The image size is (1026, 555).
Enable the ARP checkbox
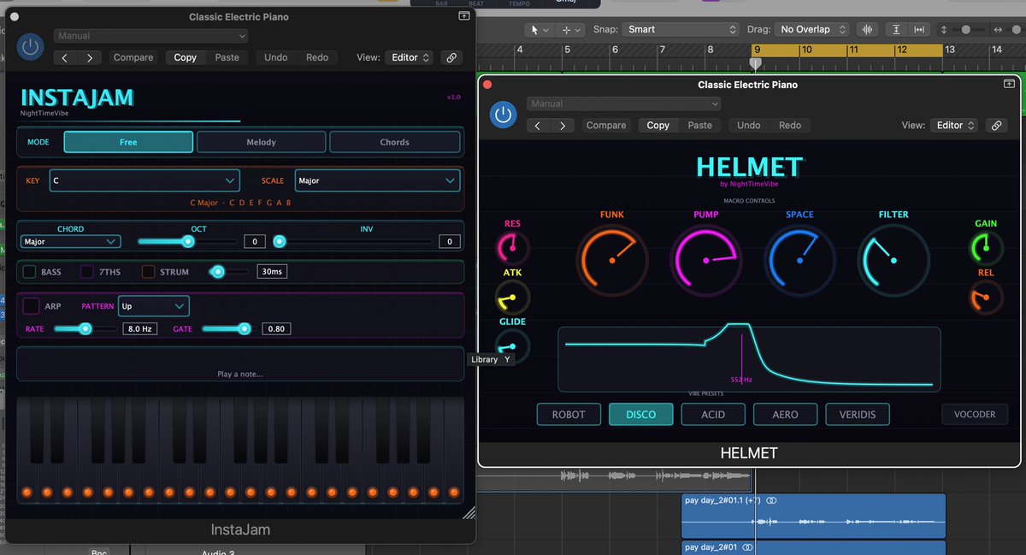31,305
